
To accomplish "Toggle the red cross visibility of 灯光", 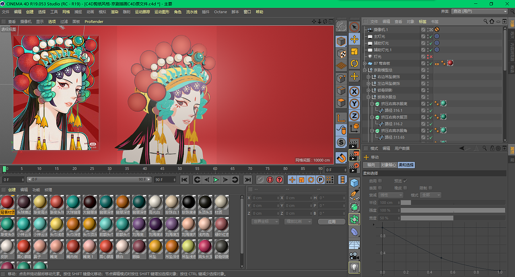I will point(431,57).
